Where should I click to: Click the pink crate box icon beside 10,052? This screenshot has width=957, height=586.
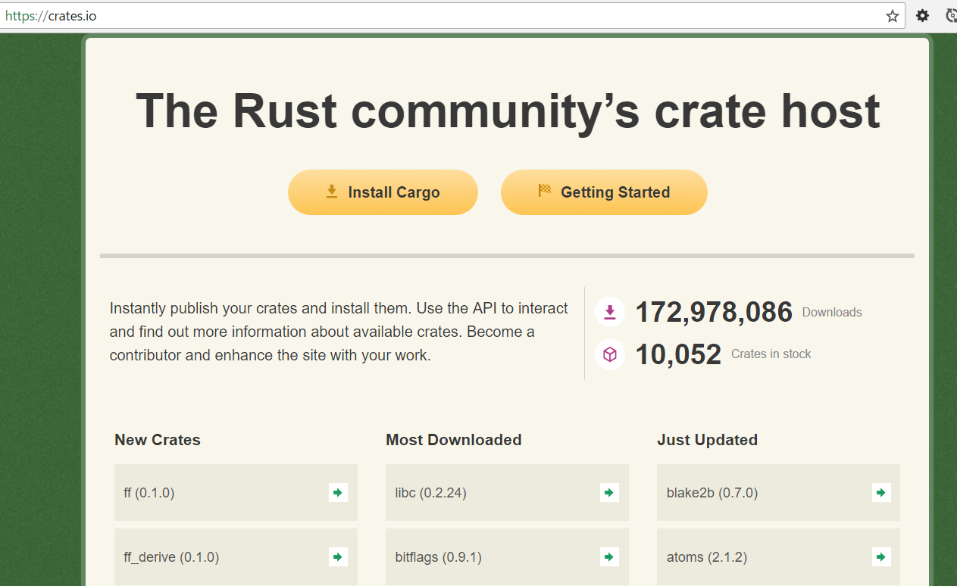(610, 354)
